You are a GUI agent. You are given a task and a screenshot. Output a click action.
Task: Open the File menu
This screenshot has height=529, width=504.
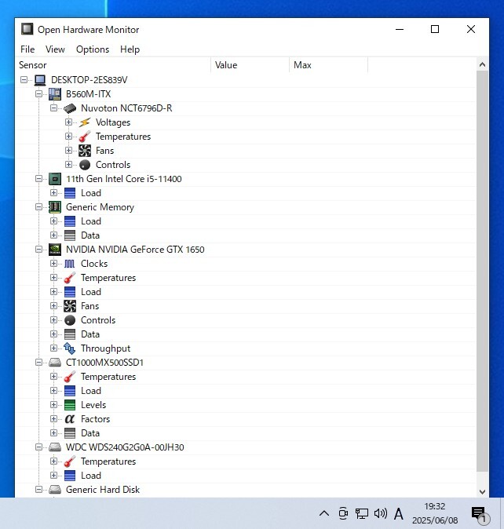coord(27,49)
